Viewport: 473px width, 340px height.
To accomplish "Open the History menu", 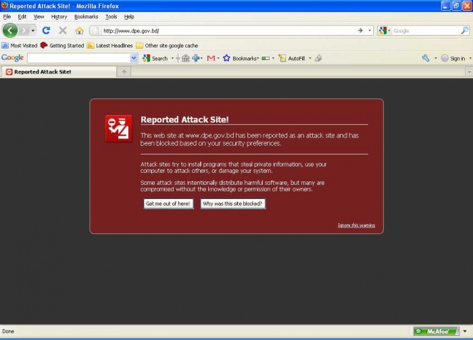I will pyautogui.click(x=59, y=17).
